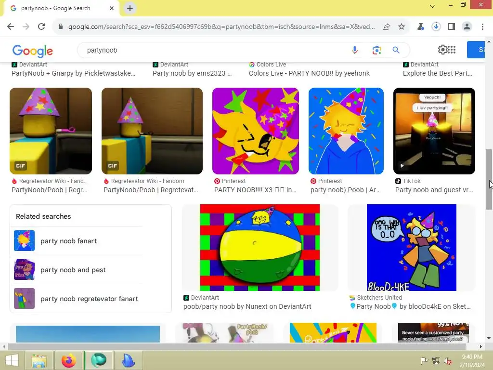
Task: Open Party noob by ems2323 link
Action: coord(192,73)
